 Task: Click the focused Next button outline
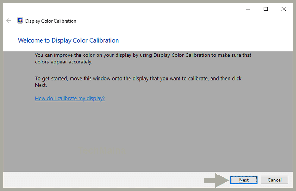[244, 180]
